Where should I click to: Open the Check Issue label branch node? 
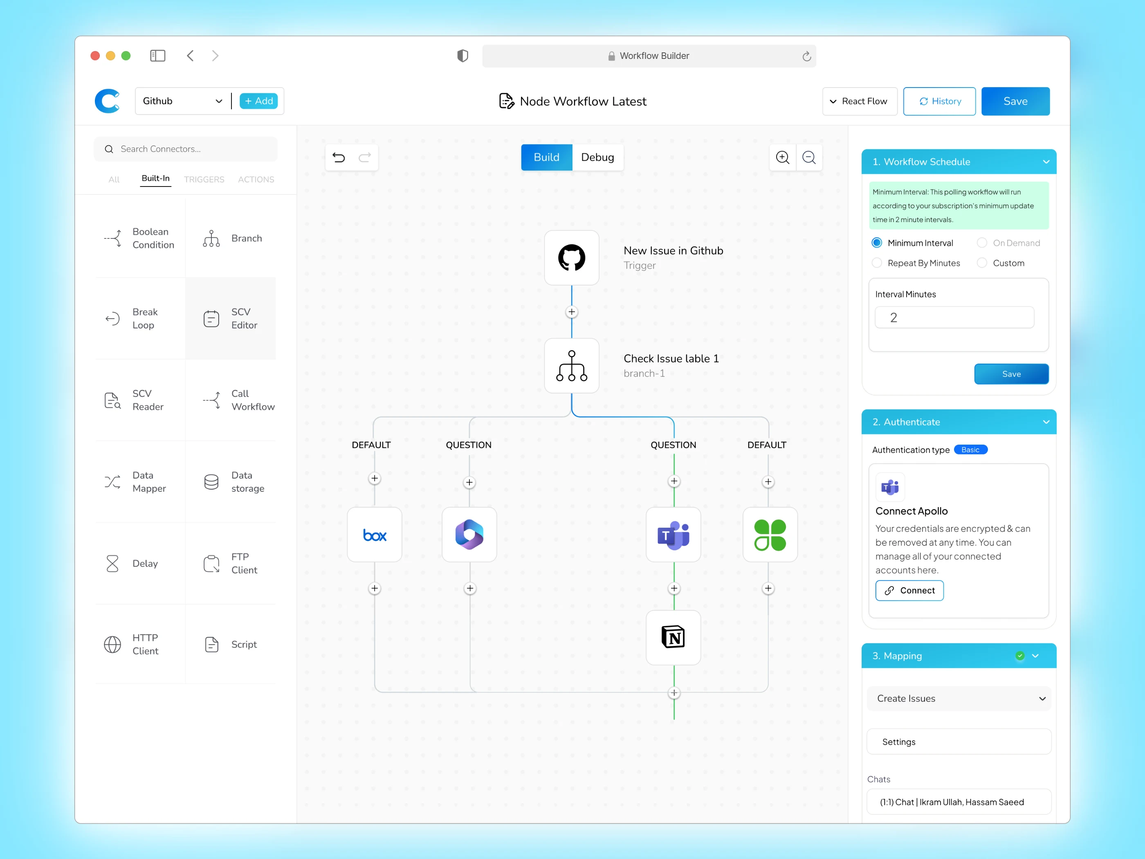(571, 366)
